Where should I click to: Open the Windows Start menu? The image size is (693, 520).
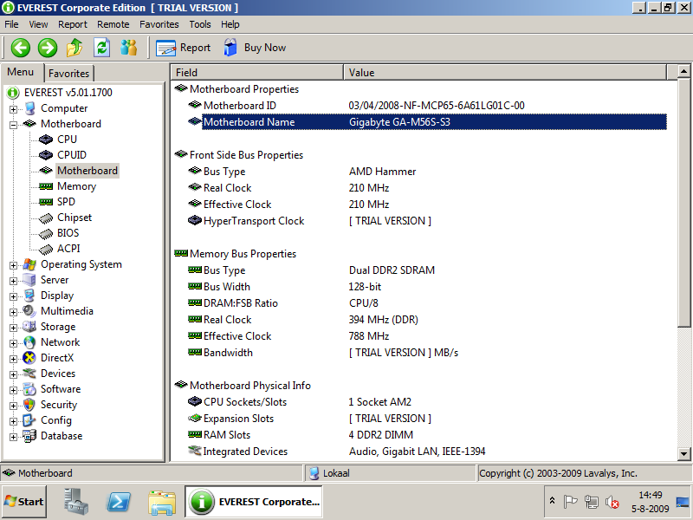24,502
